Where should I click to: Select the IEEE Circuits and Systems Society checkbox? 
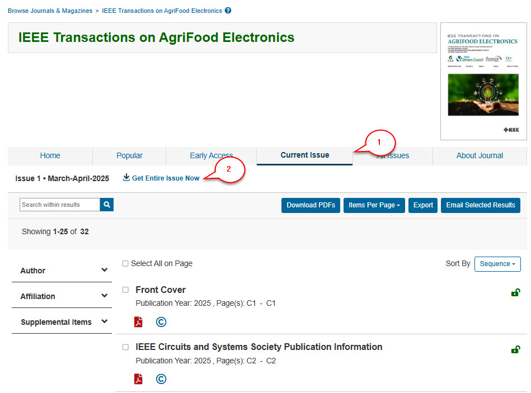[x=125, y=347]
